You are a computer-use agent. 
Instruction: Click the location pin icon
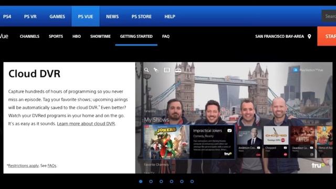pos(309,36)
